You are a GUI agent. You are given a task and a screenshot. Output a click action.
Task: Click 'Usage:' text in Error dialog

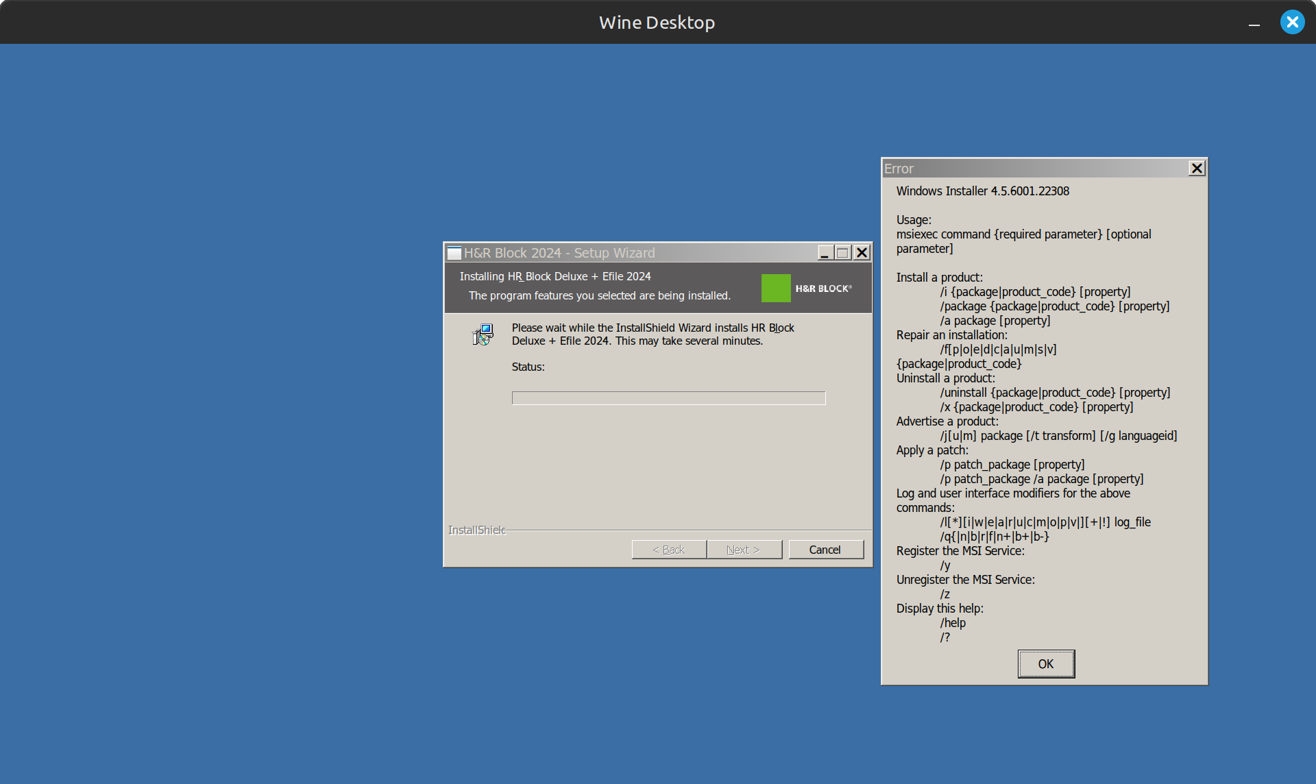914,220
